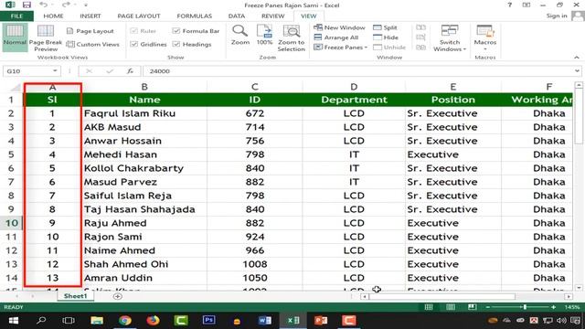Save the workbook from quick access toolbar
Screen dimensions: 585x329
click(27, 5)
